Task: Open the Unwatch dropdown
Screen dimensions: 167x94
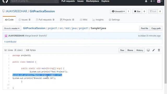Action: [118, 11]
